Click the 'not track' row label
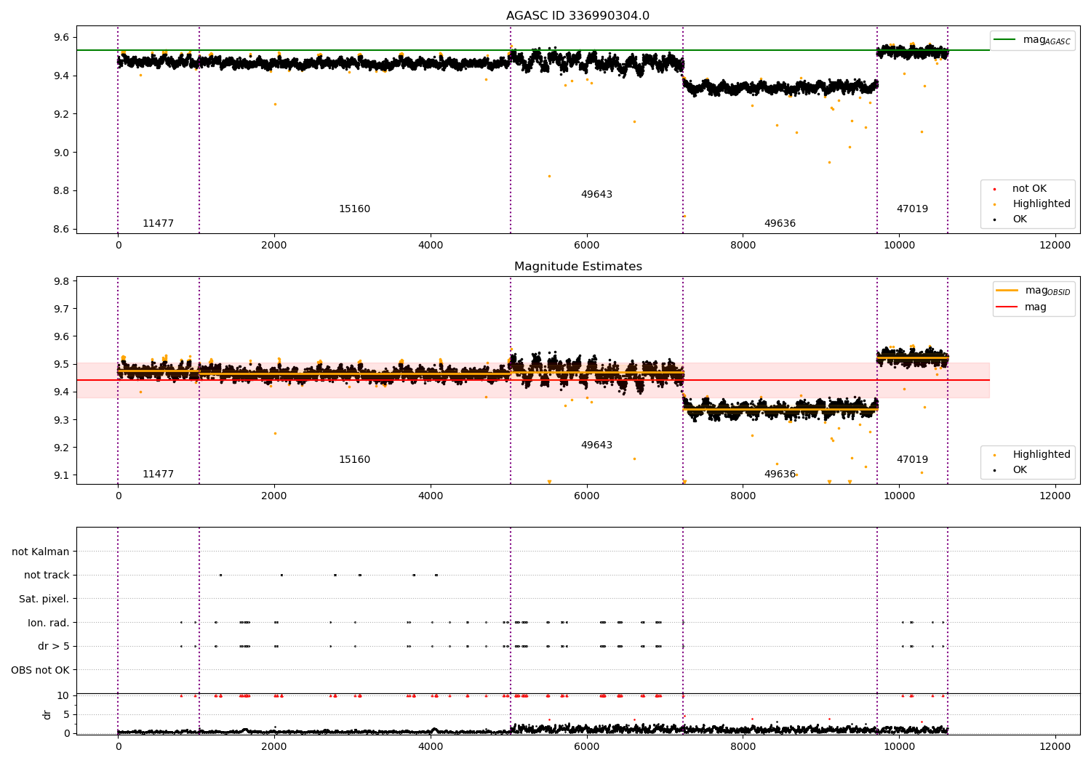Screen dimensions: 1091x763 47,576
